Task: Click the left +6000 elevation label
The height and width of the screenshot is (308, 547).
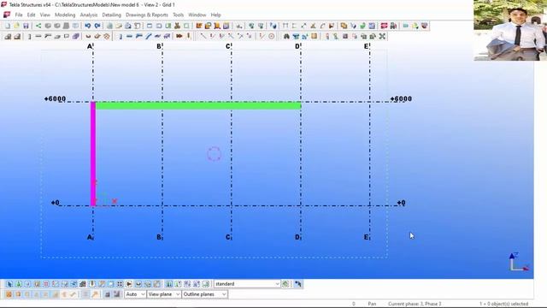Action: [55, 99]
